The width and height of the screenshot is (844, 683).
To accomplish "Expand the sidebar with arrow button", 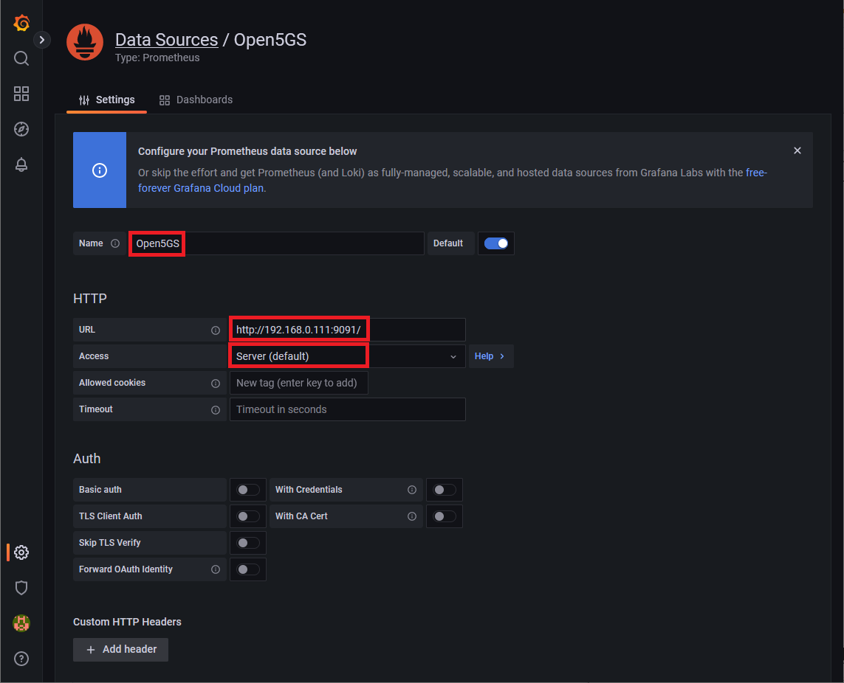I will (42, 40).
